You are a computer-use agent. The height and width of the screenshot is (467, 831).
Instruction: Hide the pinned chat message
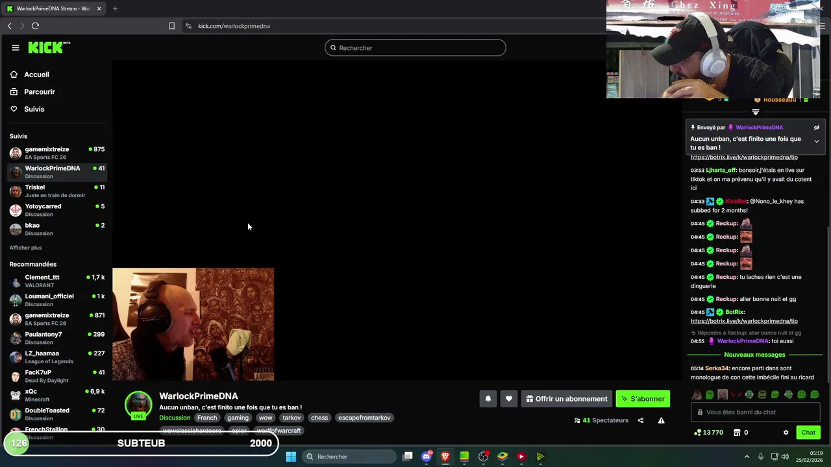tap(817, 128)
